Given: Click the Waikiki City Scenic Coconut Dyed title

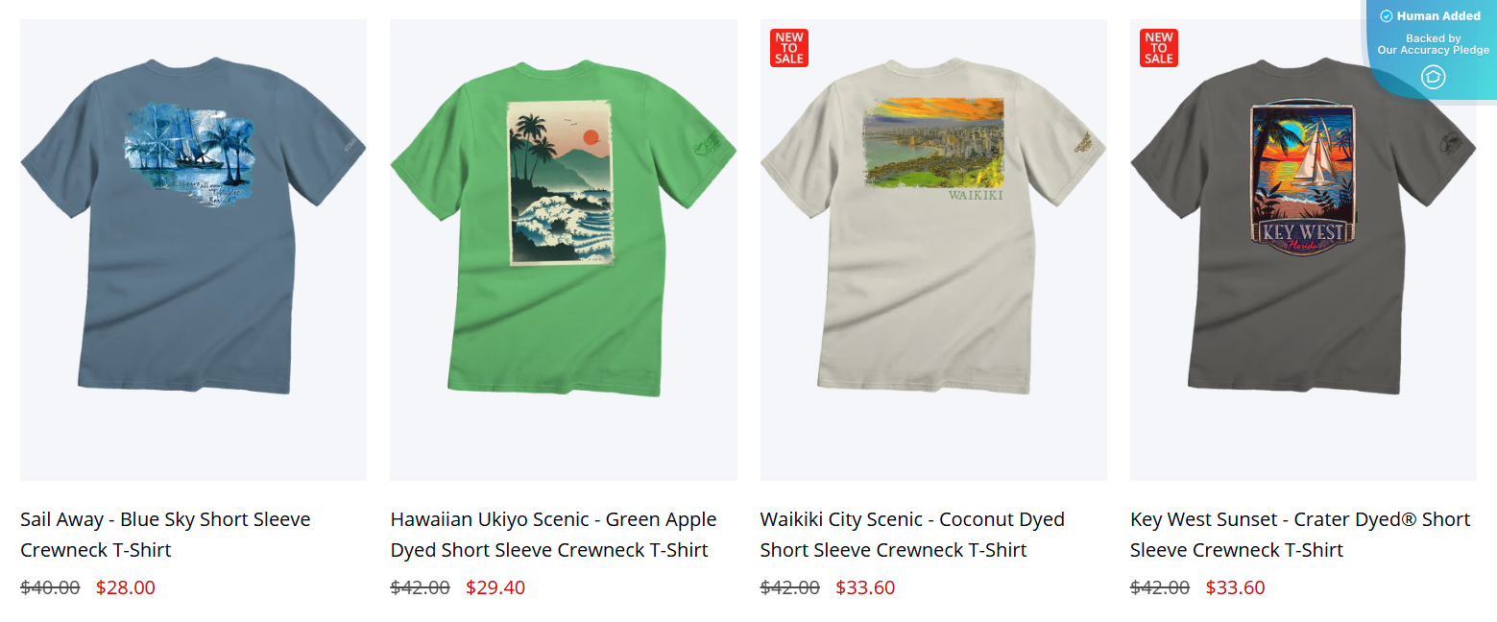Looking at the screenshot, I should tap(912, 535).
